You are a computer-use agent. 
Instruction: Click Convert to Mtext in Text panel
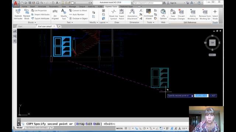pos(78,11)
